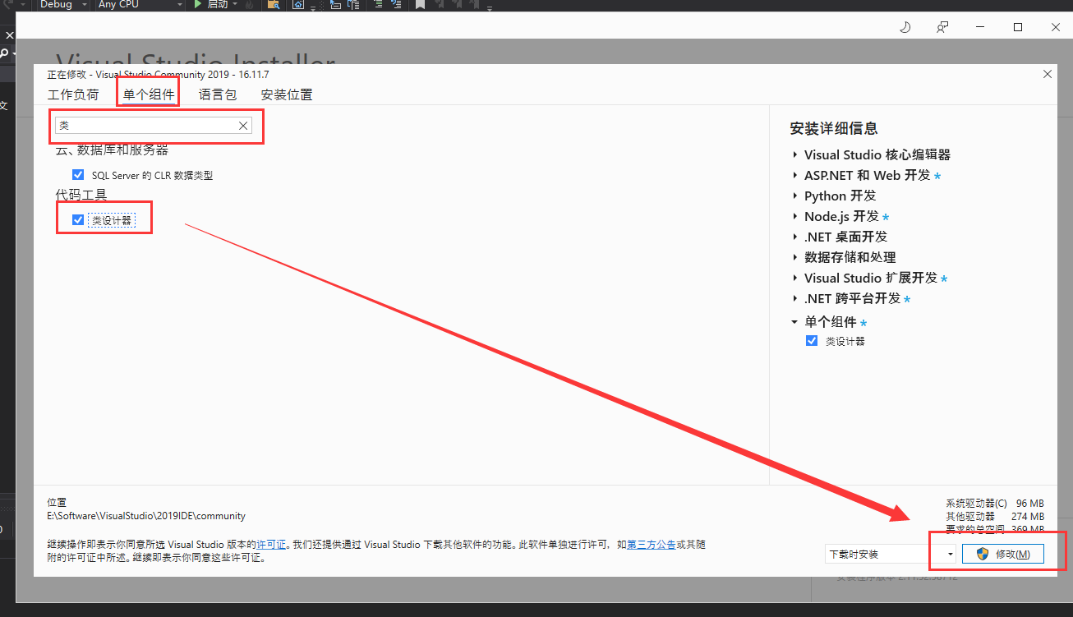
Task: Expand Python 开发 details
Action: point(795,196)
